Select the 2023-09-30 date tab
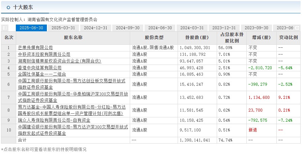Image resolution: width=302 pixels, height=154 pixels. [x=256, y=28]
